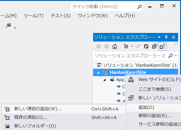Collapse the HanbaiKanriSite project node

tap(98, 73)
